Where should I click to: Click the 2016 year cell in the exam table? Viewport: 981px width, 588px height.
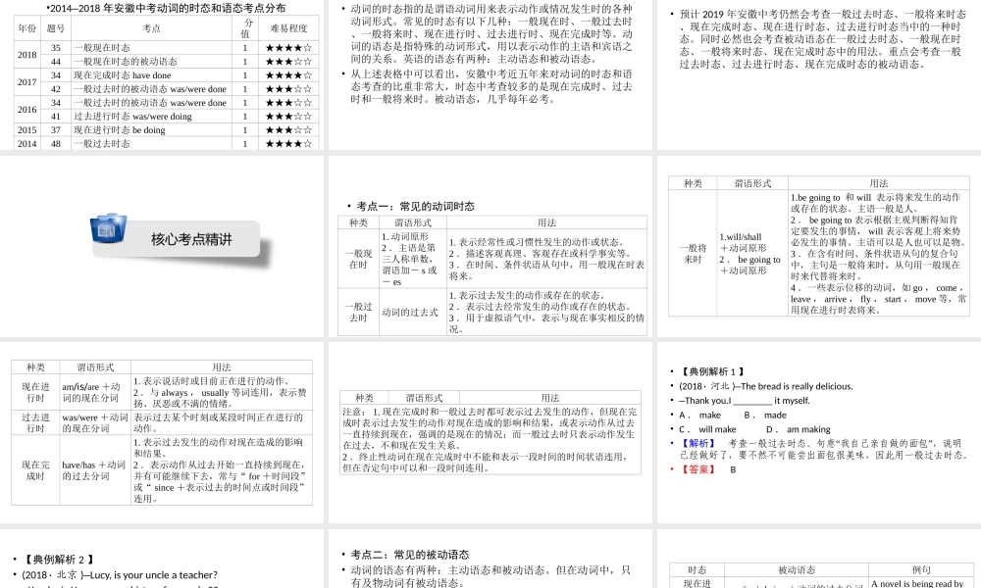(26, 110)
